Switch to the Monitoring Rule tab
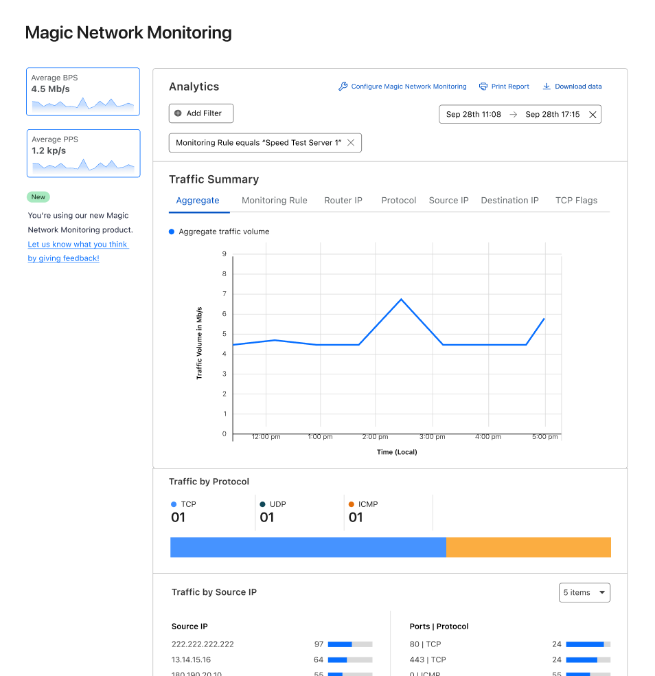This screenshot has height=676, width=655. tap(274, 201)
